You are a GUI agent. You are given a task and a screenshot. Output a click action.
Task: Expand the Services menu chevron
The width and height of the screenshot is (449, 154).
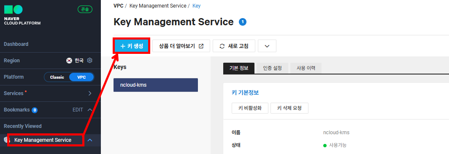pyautogui.click(x=90, y=93)
